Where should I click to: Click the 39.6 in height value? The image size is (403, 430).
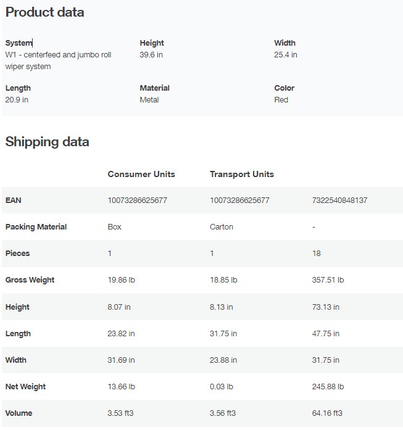151,55
